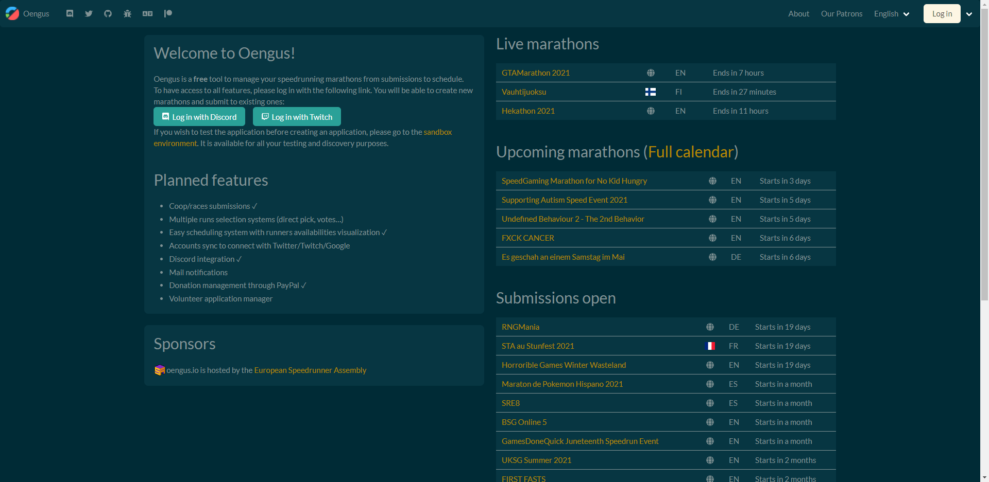Open UKSG Summer 2021 marathon
Screen dimensions: 989x482
coord(536,460)
